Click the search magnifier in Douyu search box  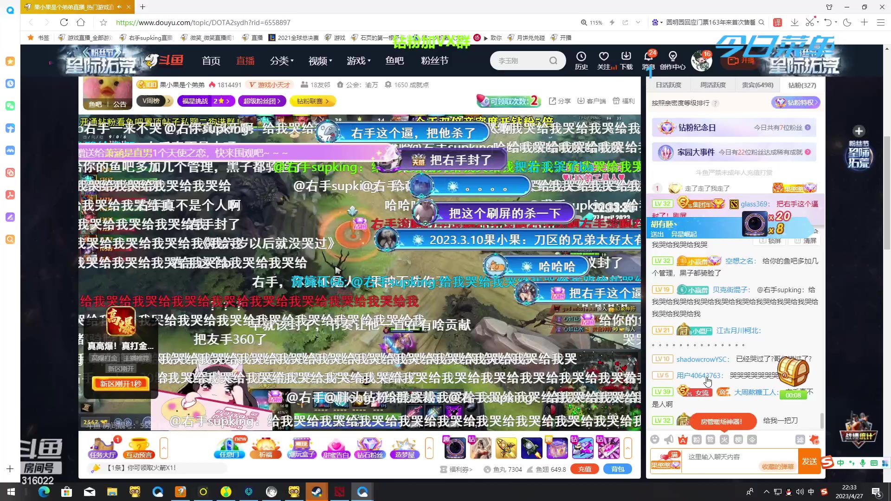(553, 61)
